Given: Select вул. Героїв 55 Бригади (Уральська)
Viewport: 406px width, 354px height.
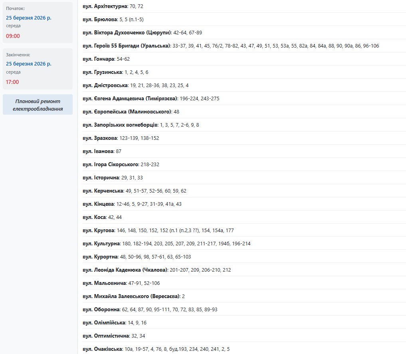Looking at the screenshot, I should click(x=127, y=46).
